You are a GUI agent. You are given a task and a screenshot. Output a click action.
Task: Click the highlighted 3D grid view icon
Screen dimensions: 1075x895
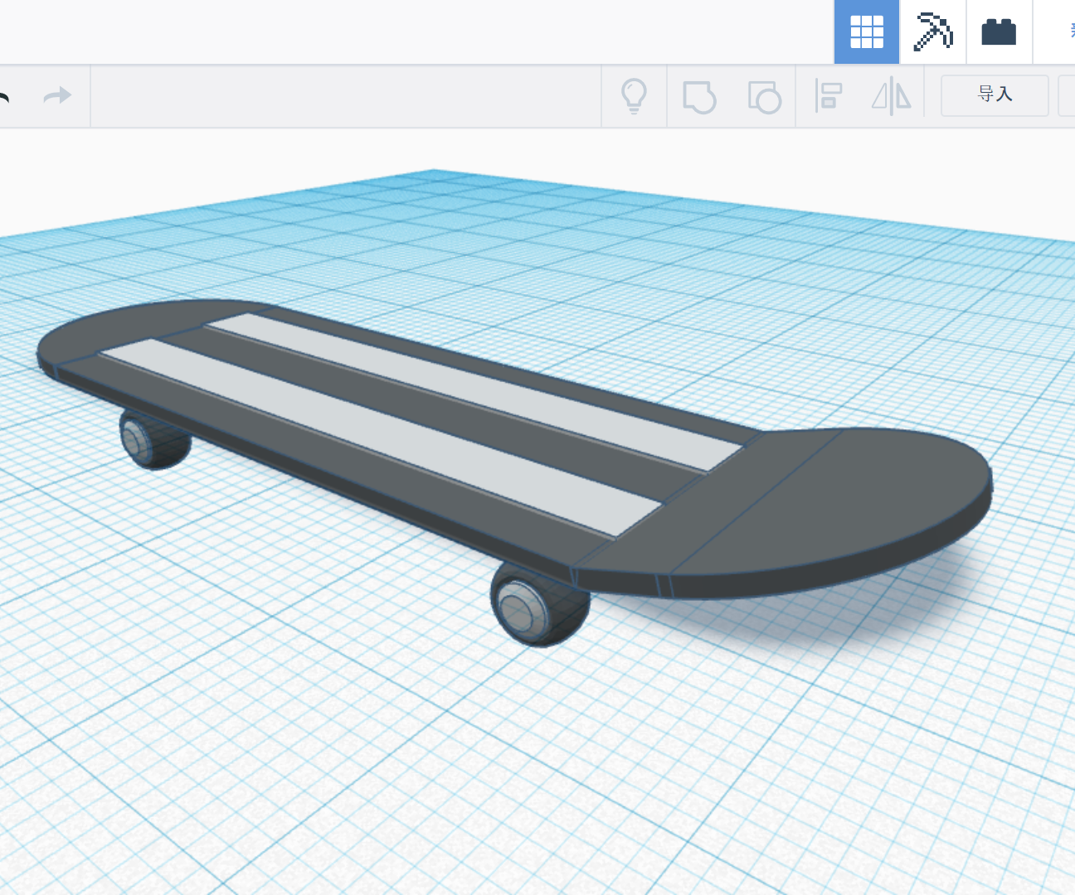(x=866, y=31)
